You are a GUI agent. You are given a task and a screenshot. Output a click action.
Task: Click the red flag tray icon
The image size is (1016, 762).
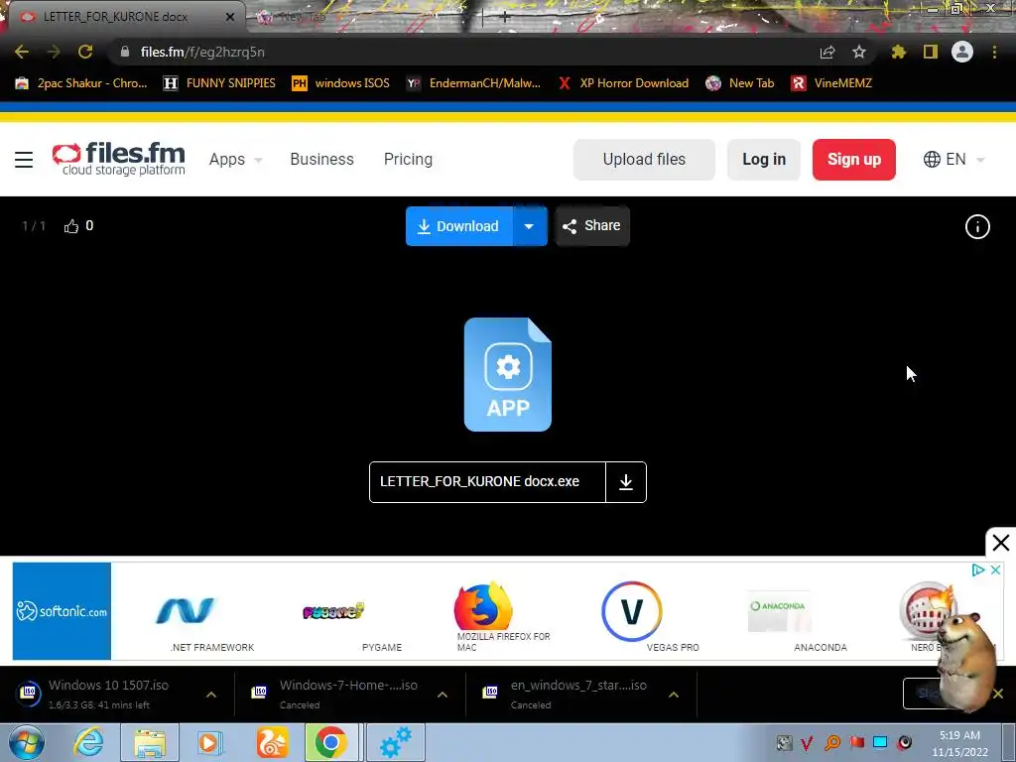(856, 742)
